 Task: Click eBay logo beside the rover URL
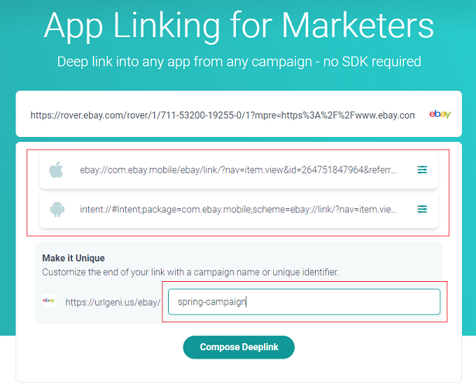click(x=440, y=115)
